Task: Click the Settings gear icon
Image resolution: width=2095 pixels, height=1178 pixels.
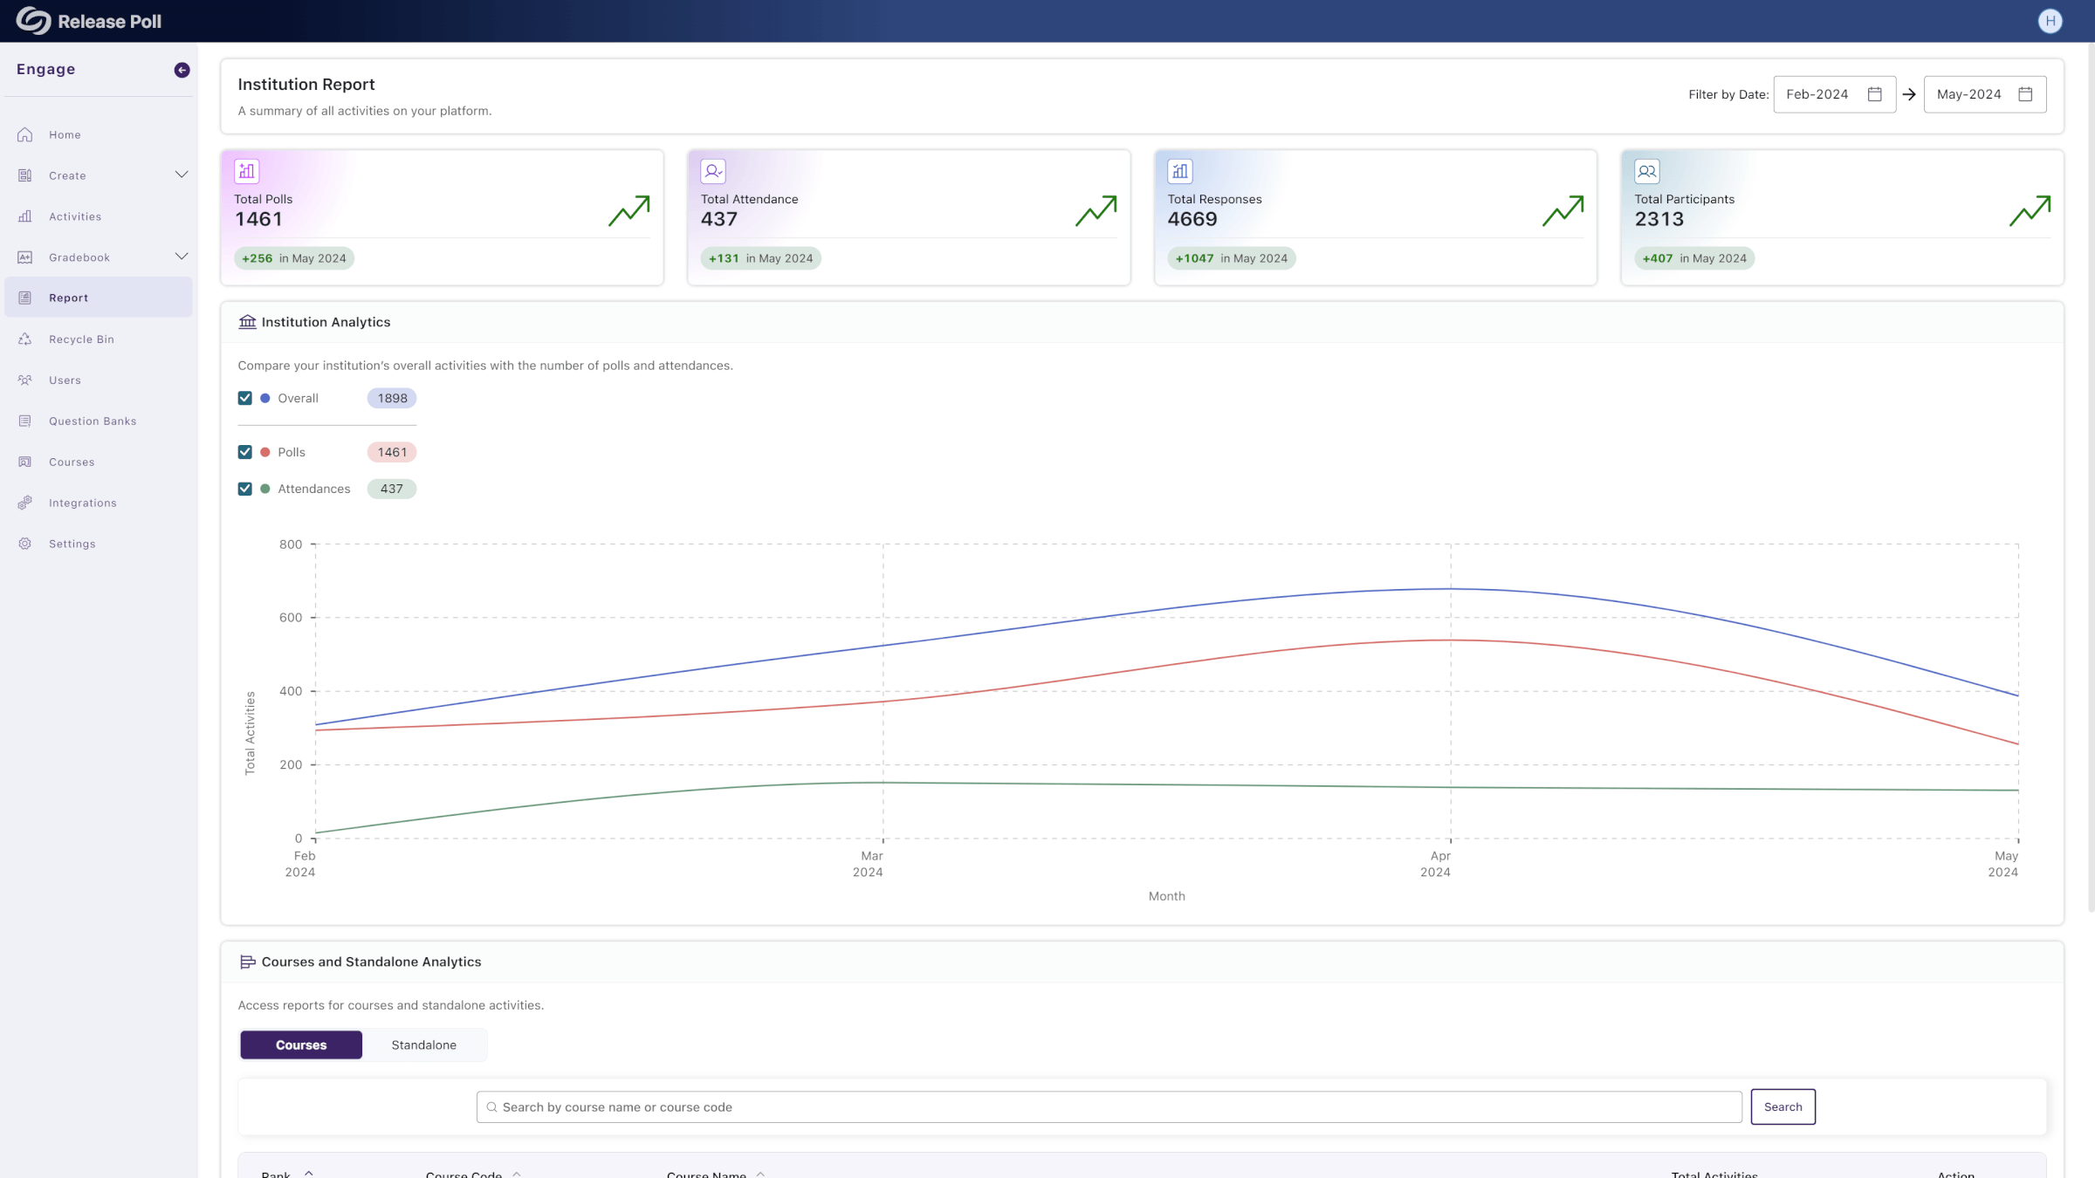Action: (25, 544)
